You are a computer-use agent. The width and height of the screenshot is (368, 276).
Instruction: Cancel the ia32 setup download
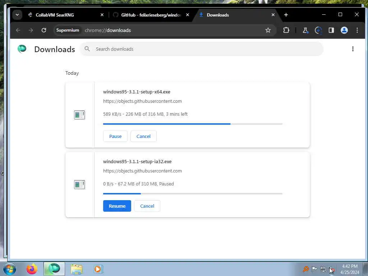tap(147, 206)
